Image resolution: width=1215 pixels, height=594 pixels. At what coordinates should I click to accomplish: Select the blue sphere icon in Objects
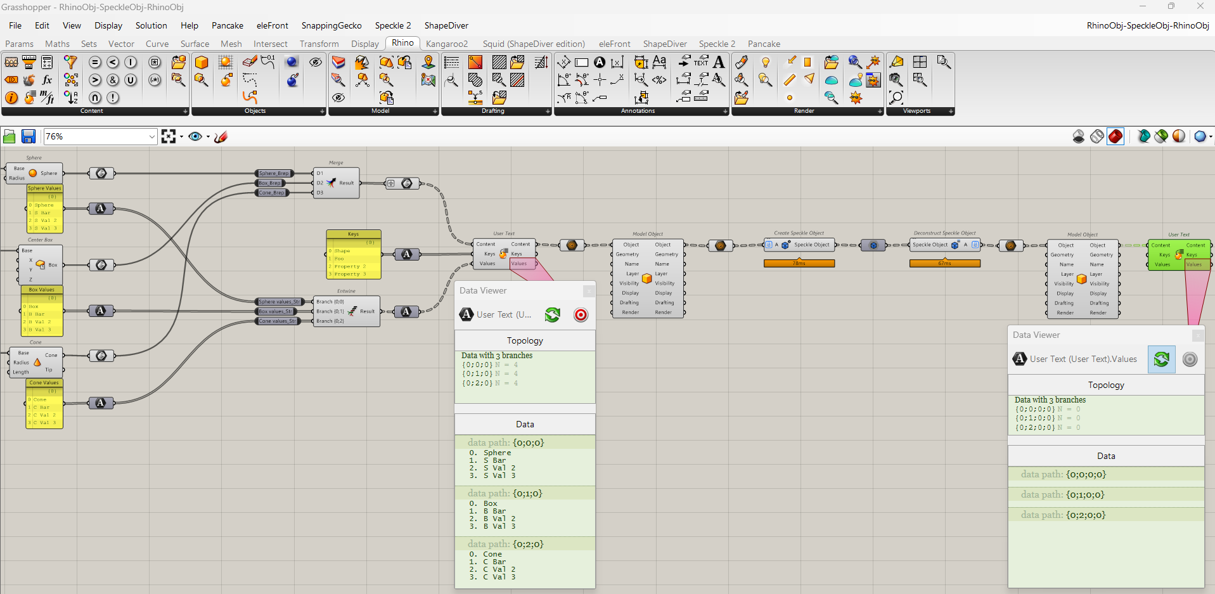click(292, 62)
